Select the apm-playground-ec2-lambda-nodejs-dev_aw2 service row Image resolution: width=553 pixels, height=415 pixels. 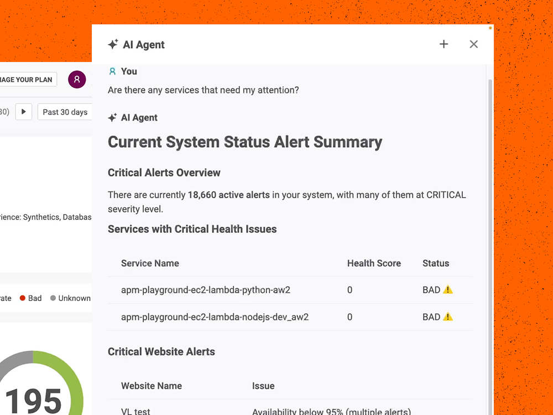coord(215,317)
